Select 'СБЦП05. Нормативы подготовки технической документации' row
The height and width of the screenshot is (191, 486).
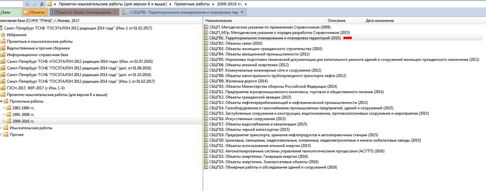pyautogui.click(x=344, y=60)
